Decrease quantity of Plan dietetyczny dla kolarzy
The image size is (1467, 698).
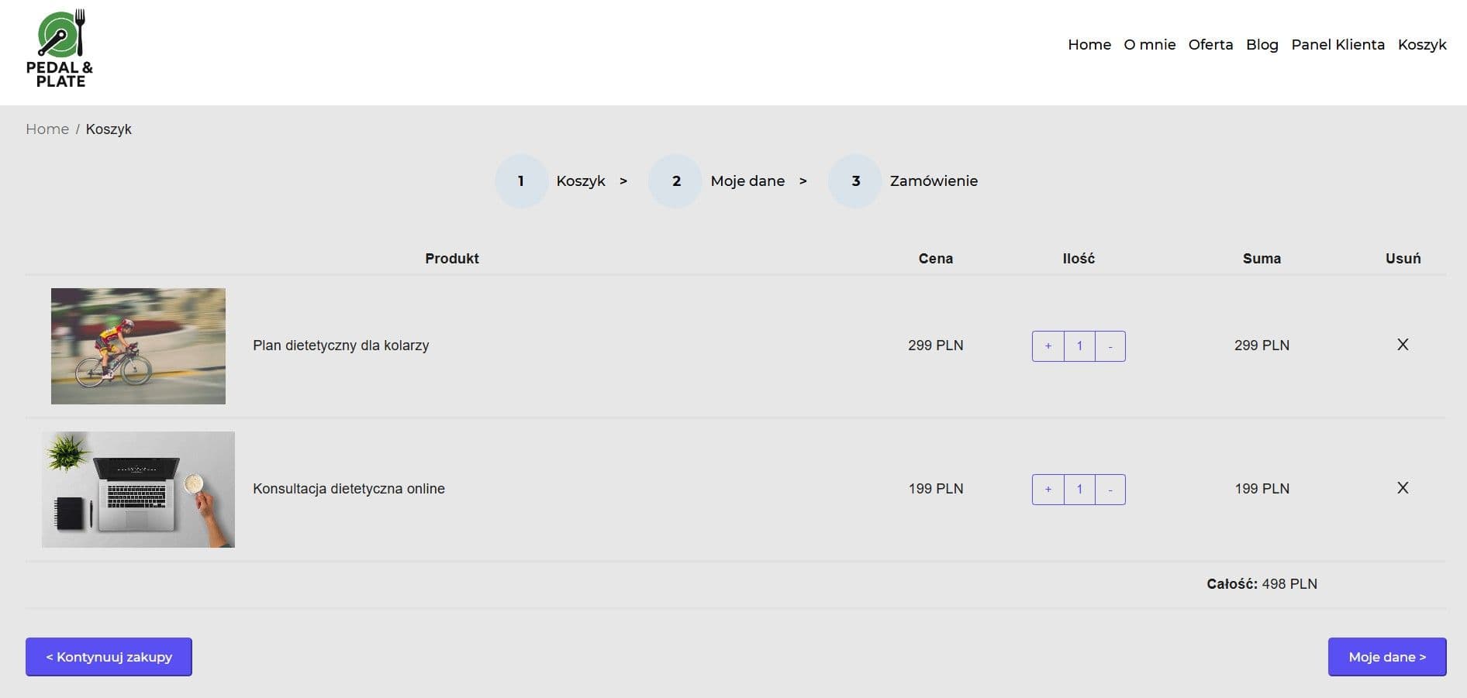click(x=1110, y=346)
